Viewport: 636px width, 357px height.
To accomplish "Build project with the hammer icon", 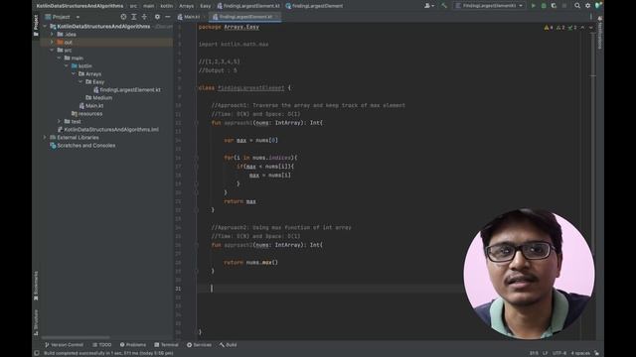I will coord(444,6).
